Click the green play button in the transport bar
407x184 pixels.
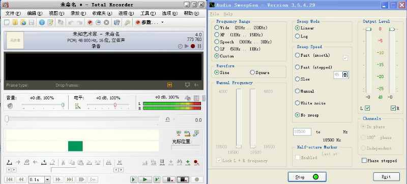145,179
